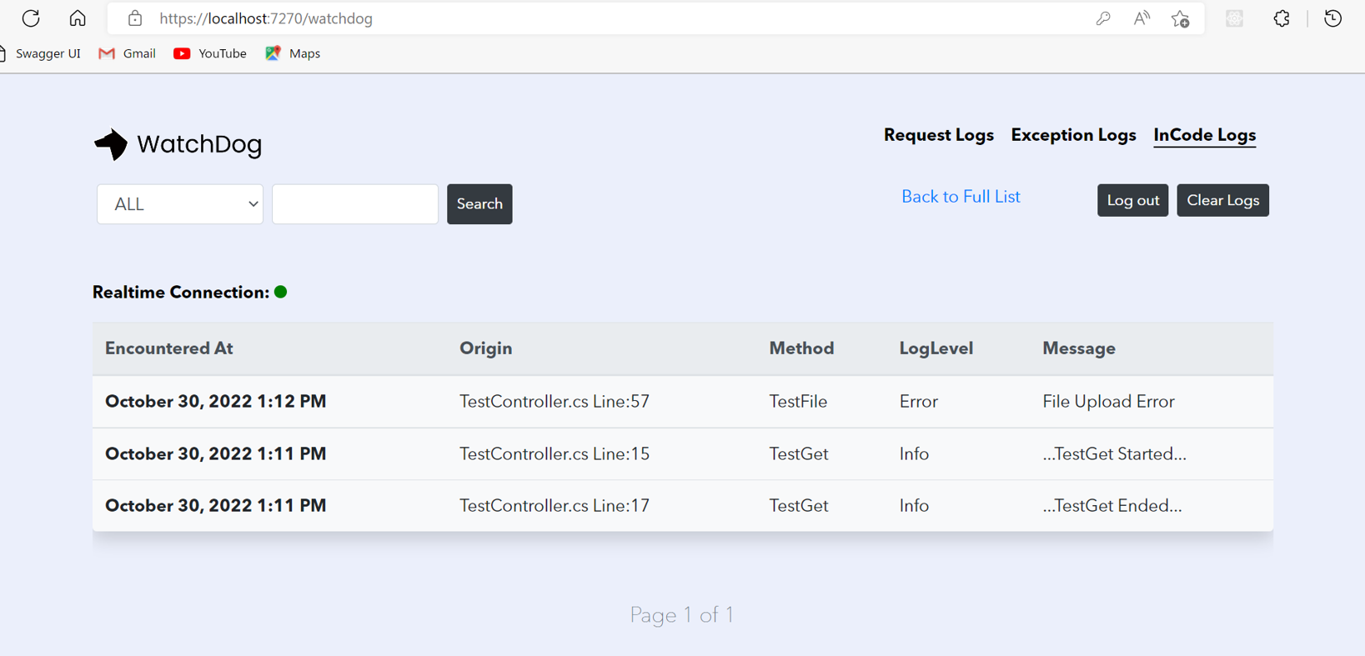Click Encountered At column header
The image size is (1365, 656).
click(x=169, y=348)
